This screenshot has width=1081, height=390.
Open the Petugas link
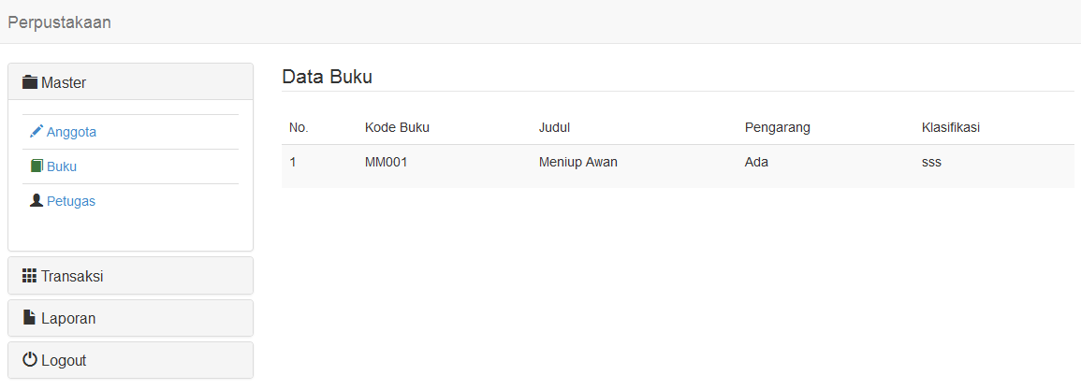tap(71, 201)
